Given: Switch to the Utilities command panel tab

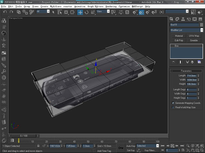Looking at the screenshot, I should (x=200, y=19).
